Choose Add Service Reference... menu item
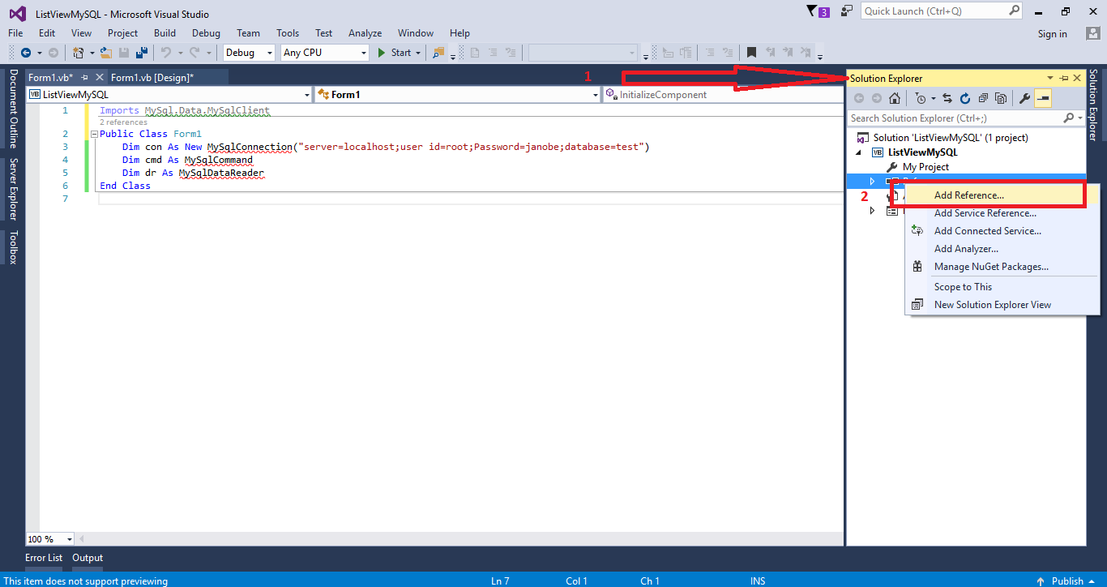1107x587 pixels. (1002, 213)
